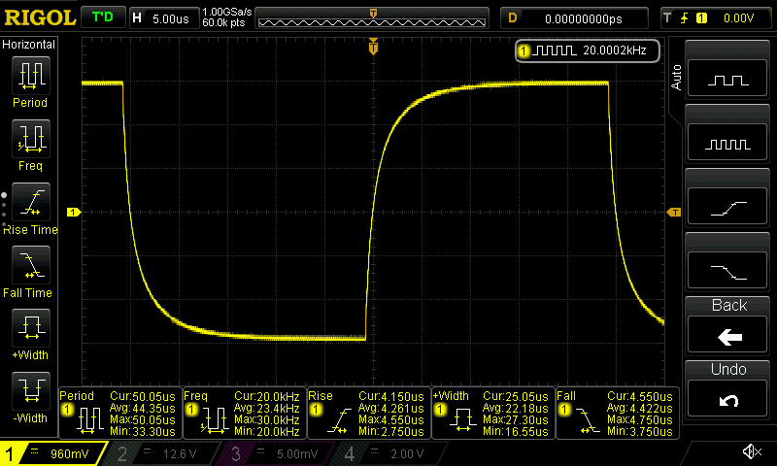This screenshot has height=466, width=777.
Task: Click the falling edge Auto option
Action: pos(727,270)
